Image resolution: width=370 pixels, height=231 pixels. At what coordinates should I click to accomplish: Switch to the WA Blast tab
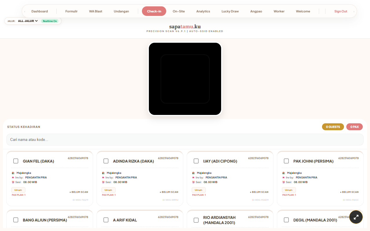pos(96,11)
